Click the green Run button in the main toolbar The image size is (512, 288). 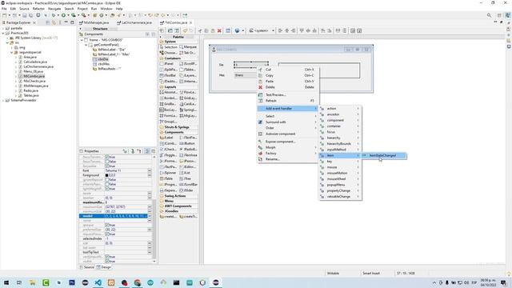(x=63, y=15)
